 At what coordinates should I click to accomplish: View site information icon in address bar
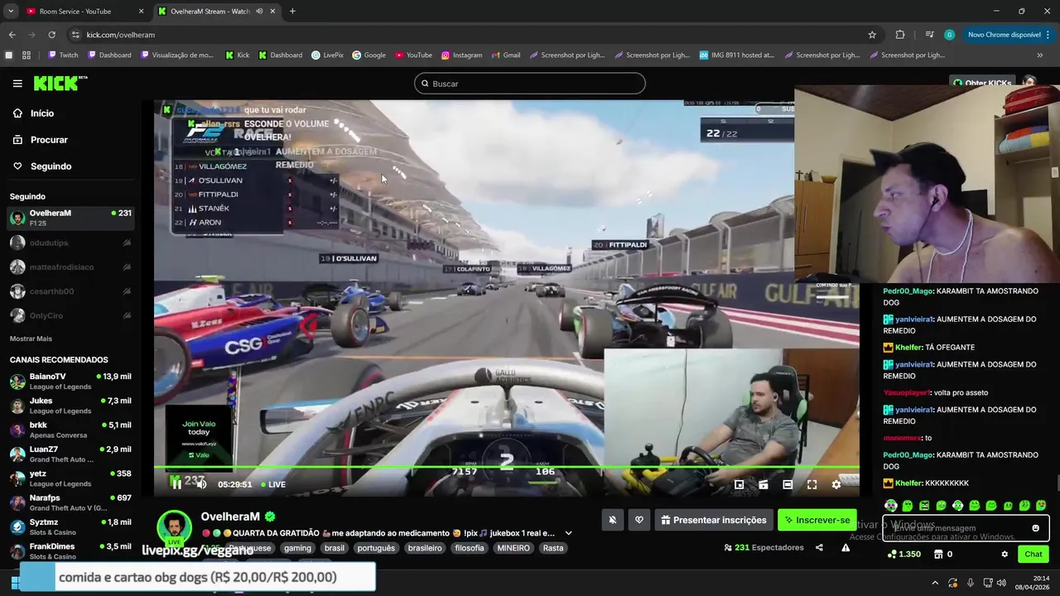[75, 35]
